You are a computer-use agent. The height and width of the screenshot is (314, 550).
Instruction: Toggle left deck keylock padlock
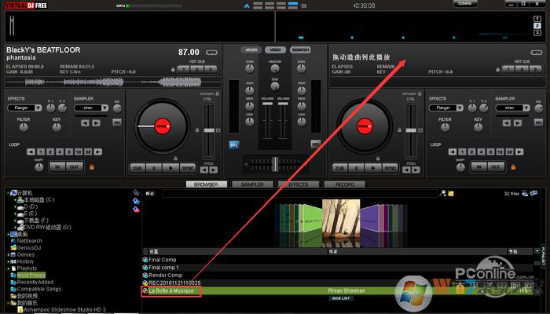[218, 93]
